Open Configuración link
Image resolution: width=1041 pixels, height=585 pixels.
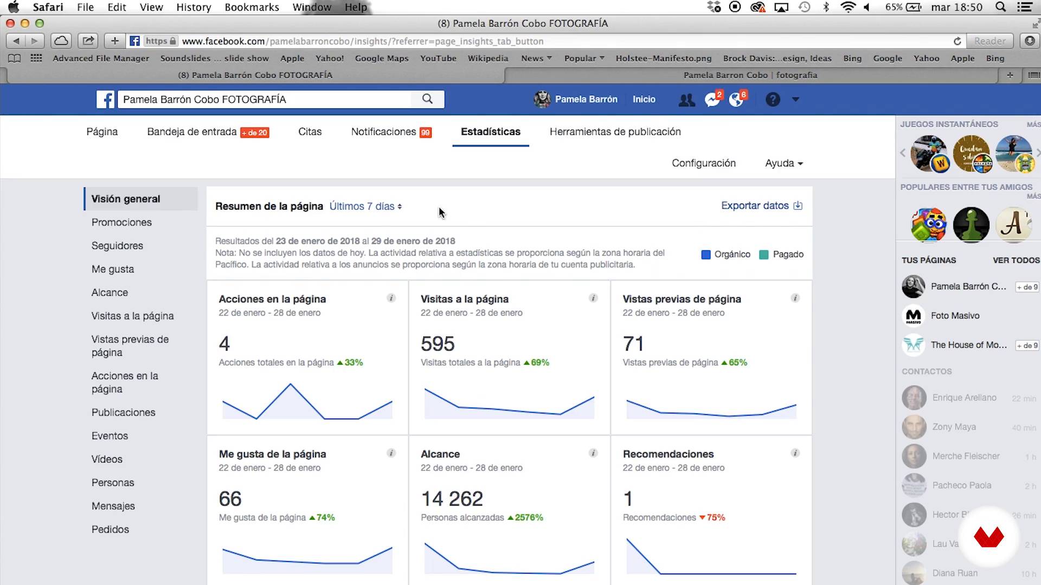pos(704,163)
